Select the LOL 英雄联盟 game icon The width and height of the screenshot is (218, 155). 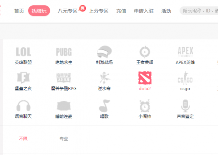click(23, 52)
